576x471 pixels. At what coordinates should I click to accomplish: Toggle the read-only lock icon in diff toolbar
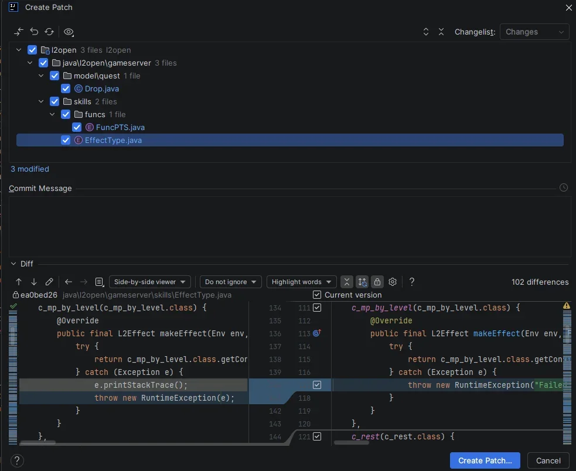tap(377, 282)
